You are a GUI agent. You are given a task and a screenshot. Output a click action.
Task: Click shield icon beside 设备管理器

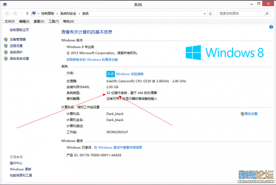(6, 39)
